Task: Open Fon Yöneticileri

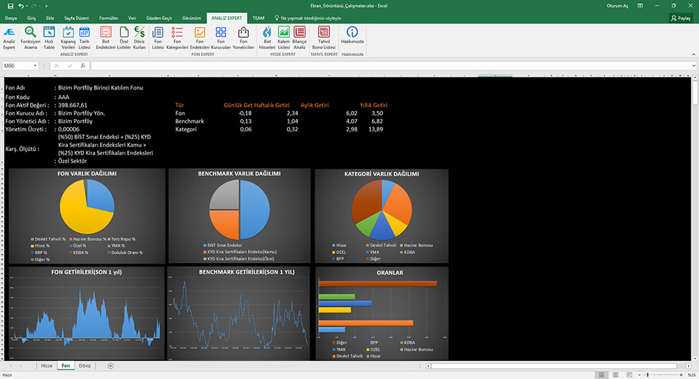Action: click(243, 38)
